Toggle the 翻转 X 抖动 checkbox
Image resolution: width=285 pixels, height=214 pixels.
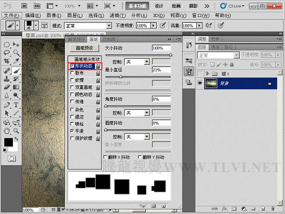click(x=105, y=157)
